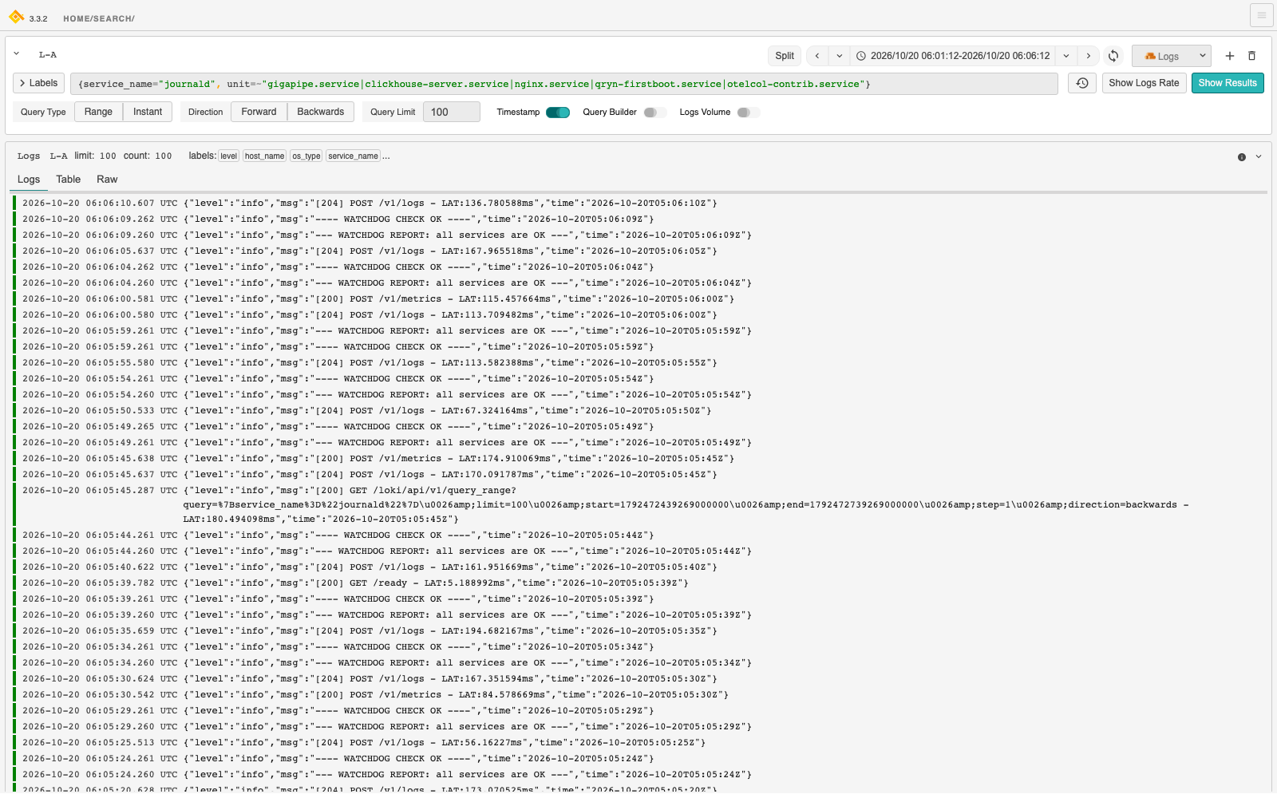This screenshot has width=1277, height=798.
Task: Open log row with GET /ready
Action: coord(640,583)
